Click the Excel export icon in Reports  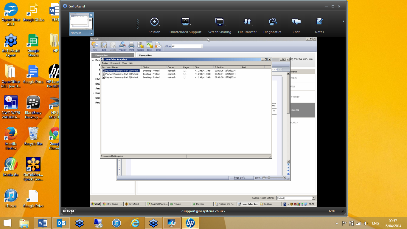click(150, 46)
